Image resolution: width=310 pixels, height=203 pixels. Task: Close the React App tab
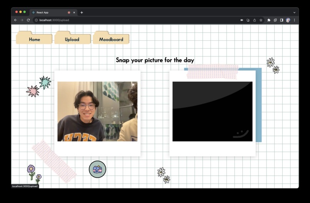(74, 12)
